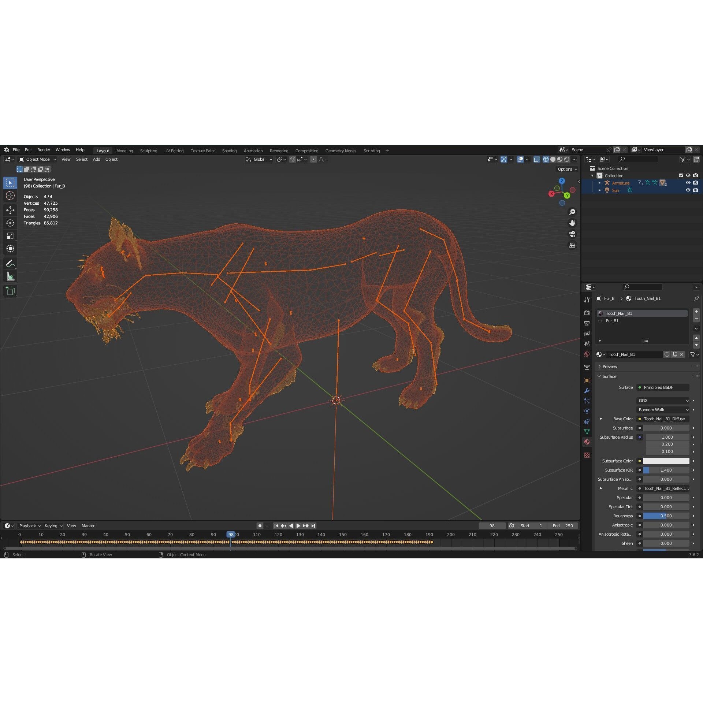Enable the fake user shield for Tooth_Nail_B1

tap(667, 354)
